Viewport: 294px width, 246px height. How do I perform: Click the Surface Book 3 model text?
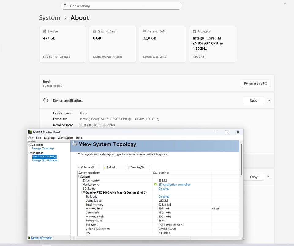52,86
